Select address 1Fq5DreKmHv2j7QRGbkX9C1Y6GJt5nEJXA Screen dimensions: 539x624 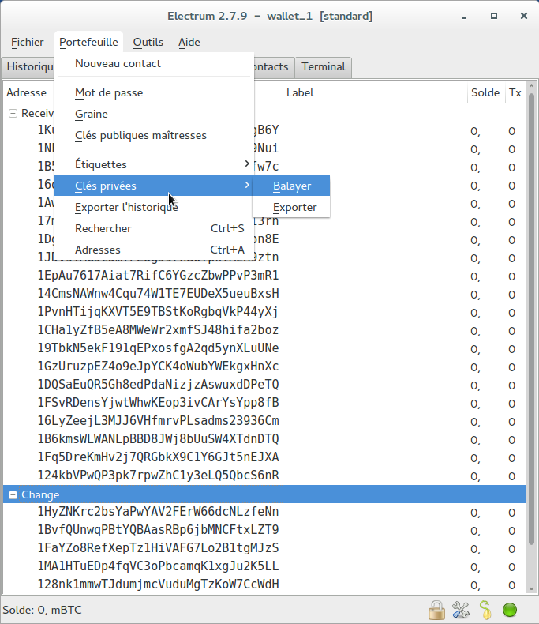tap(158, 457)
